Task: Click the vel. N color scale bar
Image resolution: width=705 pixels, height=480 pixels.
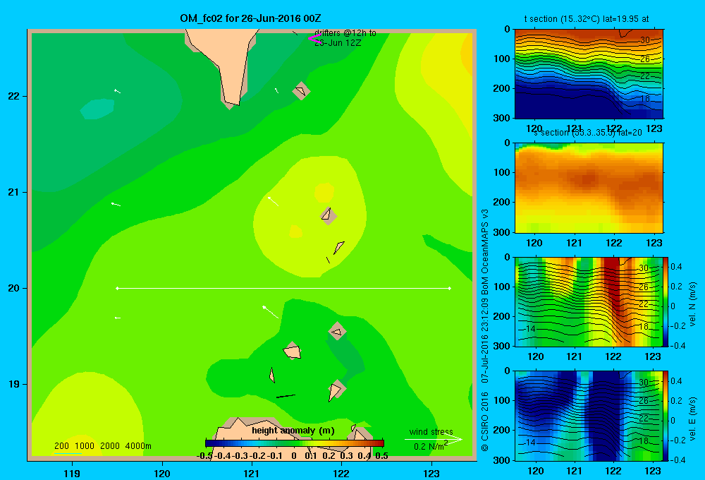Action: (666, 301)
